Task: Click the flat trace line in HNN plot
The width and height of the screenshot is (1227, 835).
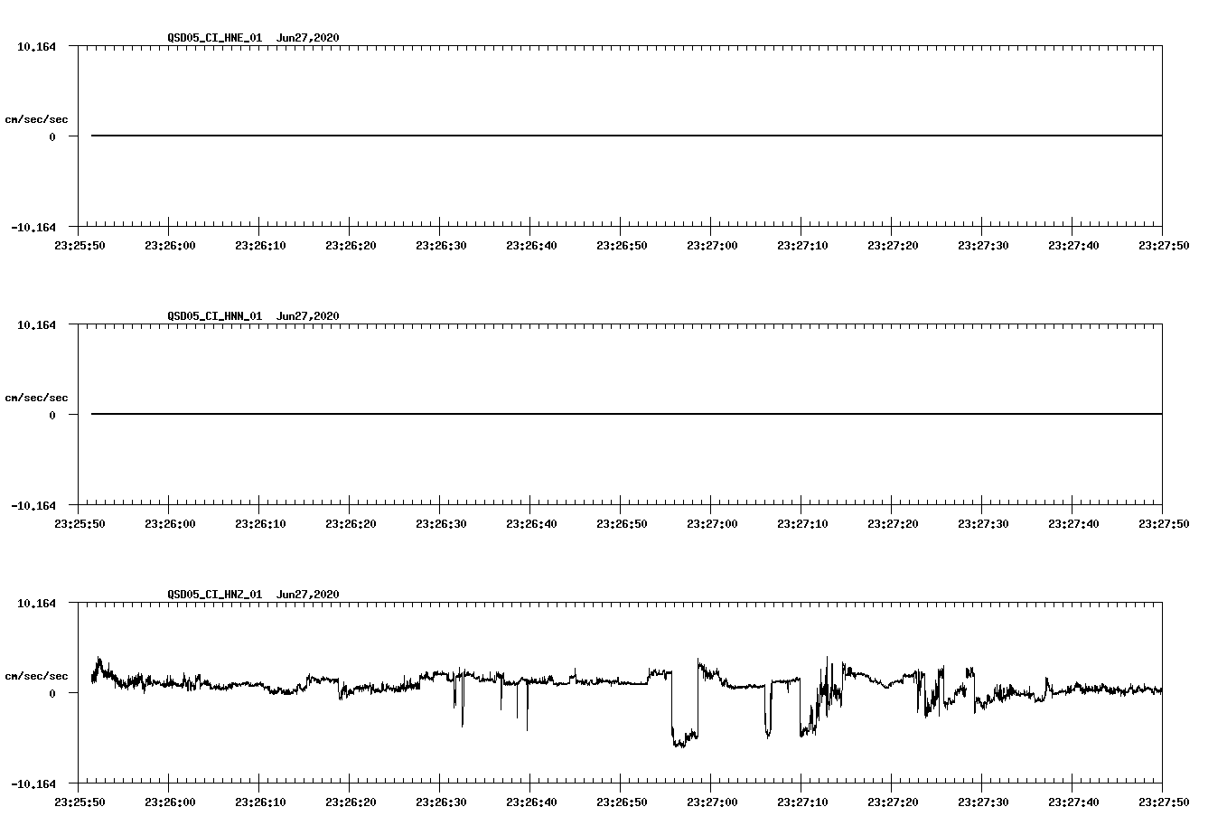Action: [x=626, y=414]
